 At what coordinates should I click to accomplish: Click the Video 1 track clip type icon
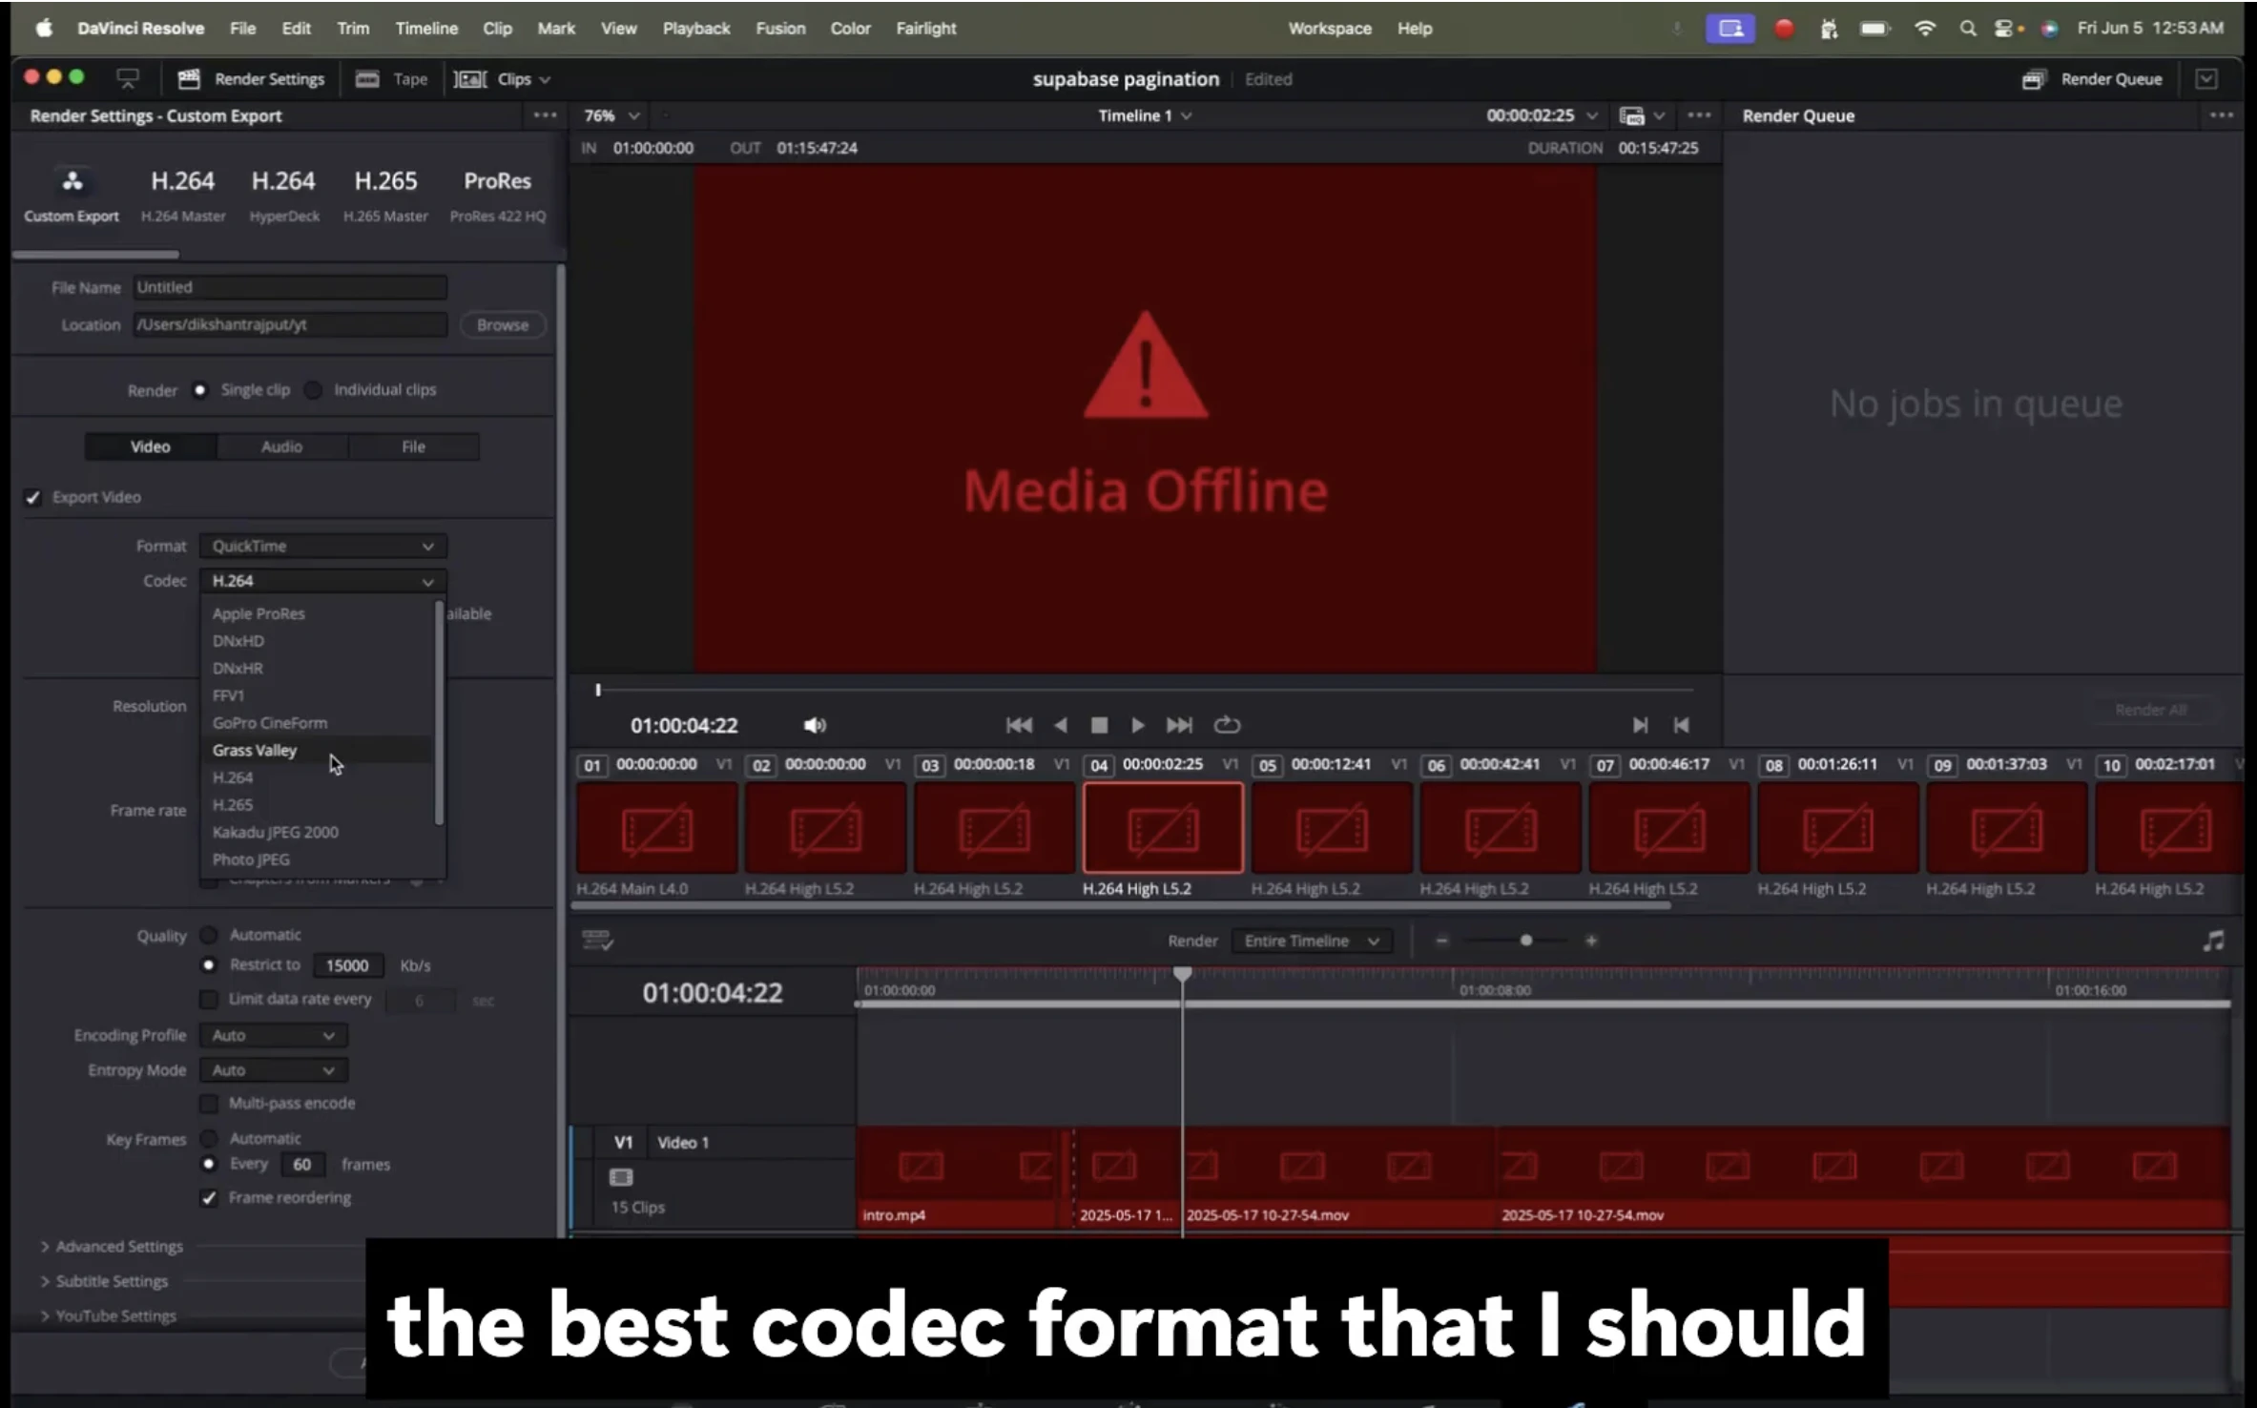(621, 1177)
